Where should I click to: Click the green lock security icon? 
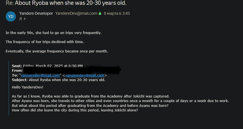point(100,13)
